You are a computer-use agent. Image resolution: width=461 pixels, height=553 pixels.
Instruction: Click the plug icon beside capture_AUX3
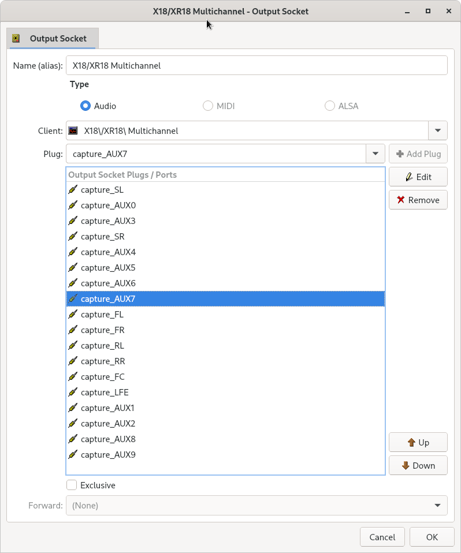click(x=73, y=221)
